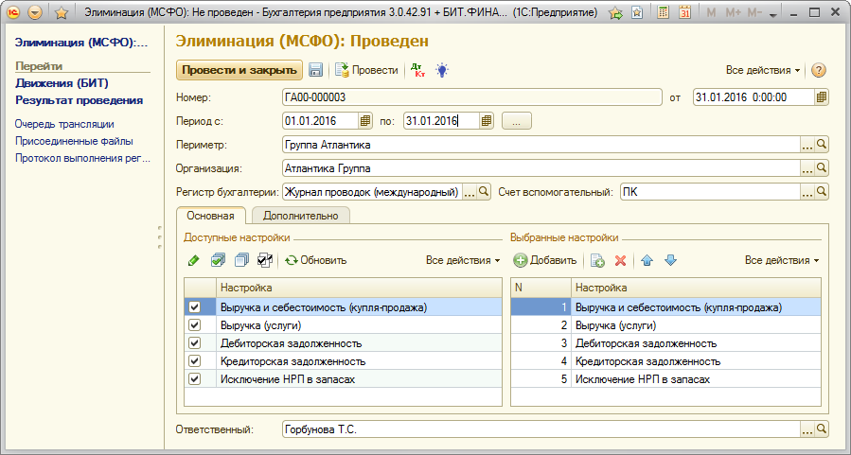Open Результат проведения in the navigation panel
Viewport: 851px width, 455px height.
tap(79, 100)
